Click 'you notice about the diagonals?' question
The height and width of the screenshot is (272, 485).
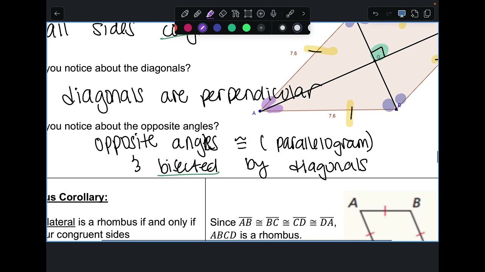tap(119, 68)
